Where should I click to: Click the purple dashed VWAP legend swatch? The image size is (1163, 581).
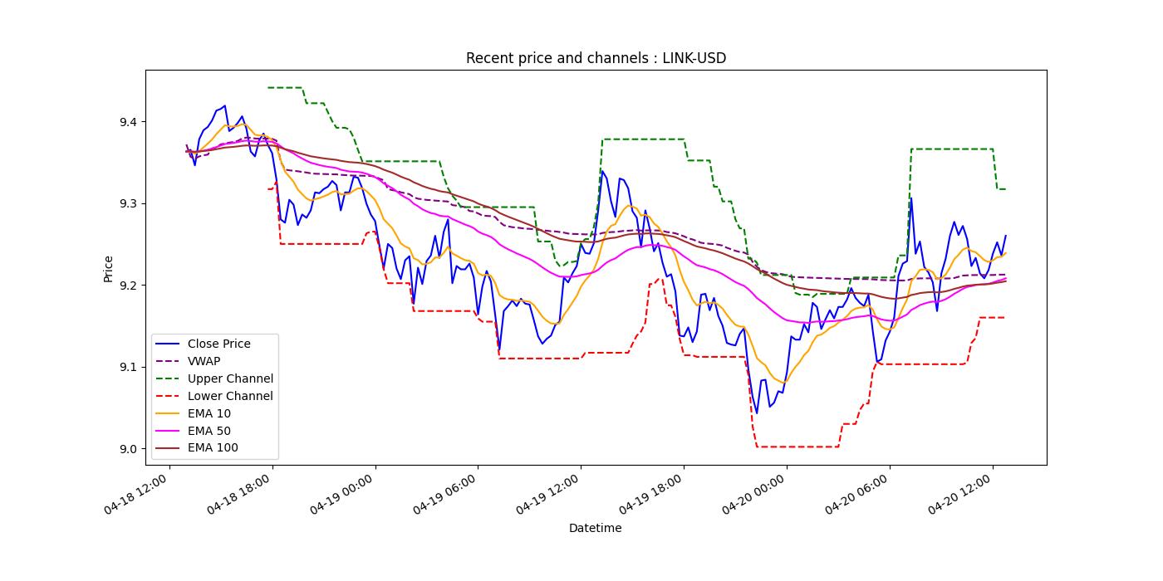tap(169, 361)
